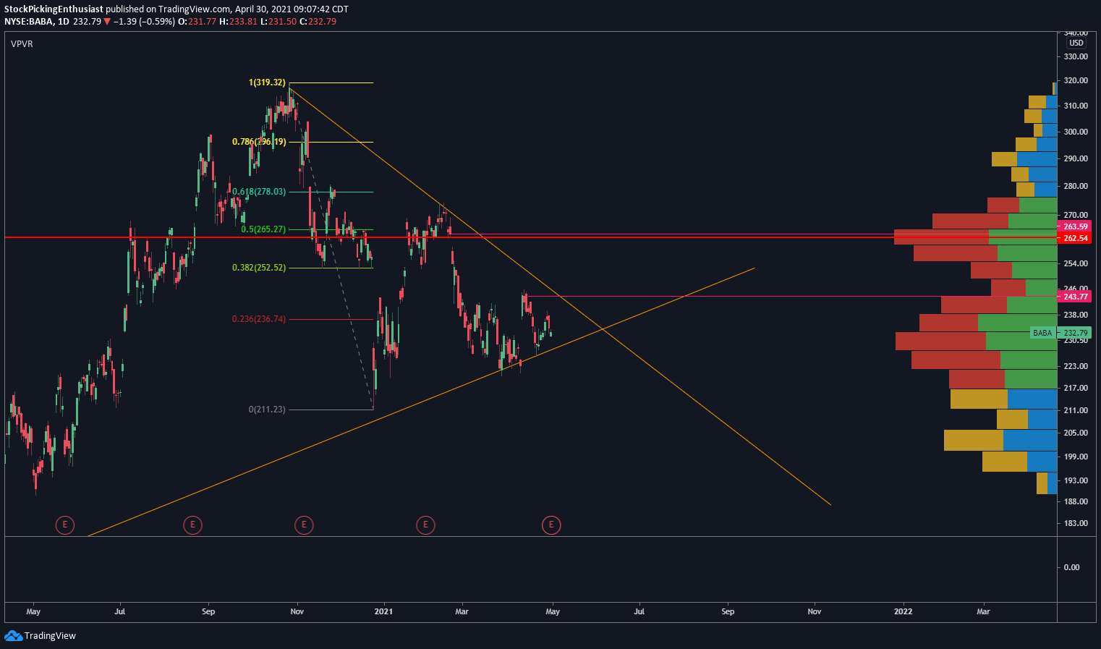Click the USD currency label

[x=1076, y=43]
